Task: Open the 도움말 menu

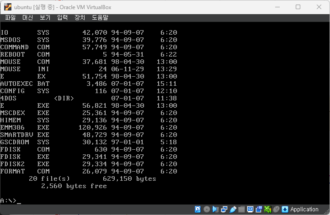Action: point(100,18)
